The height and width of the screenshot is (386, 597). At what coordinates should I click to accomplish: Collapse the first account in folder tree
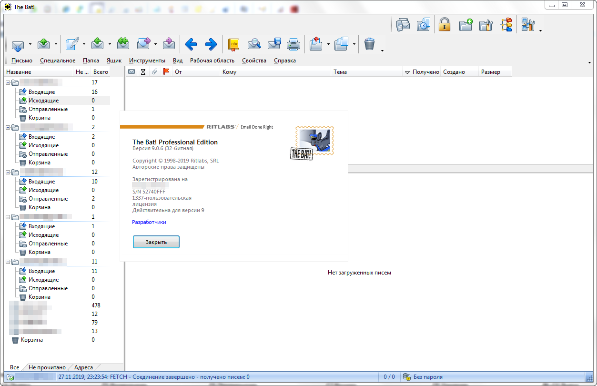point(8,83)
